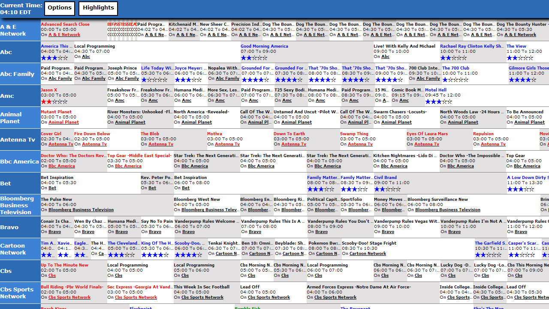Viewport: 549px width, 309px height.
Task: Open Top Gear -Middle East Special-
Action: [x=139, y=156]
